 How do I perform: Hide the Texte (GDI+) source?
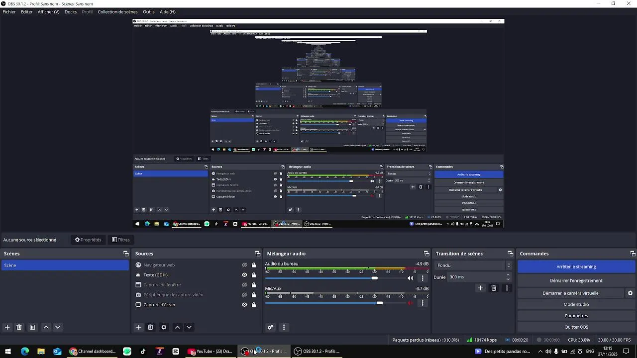tap(244, 275)
